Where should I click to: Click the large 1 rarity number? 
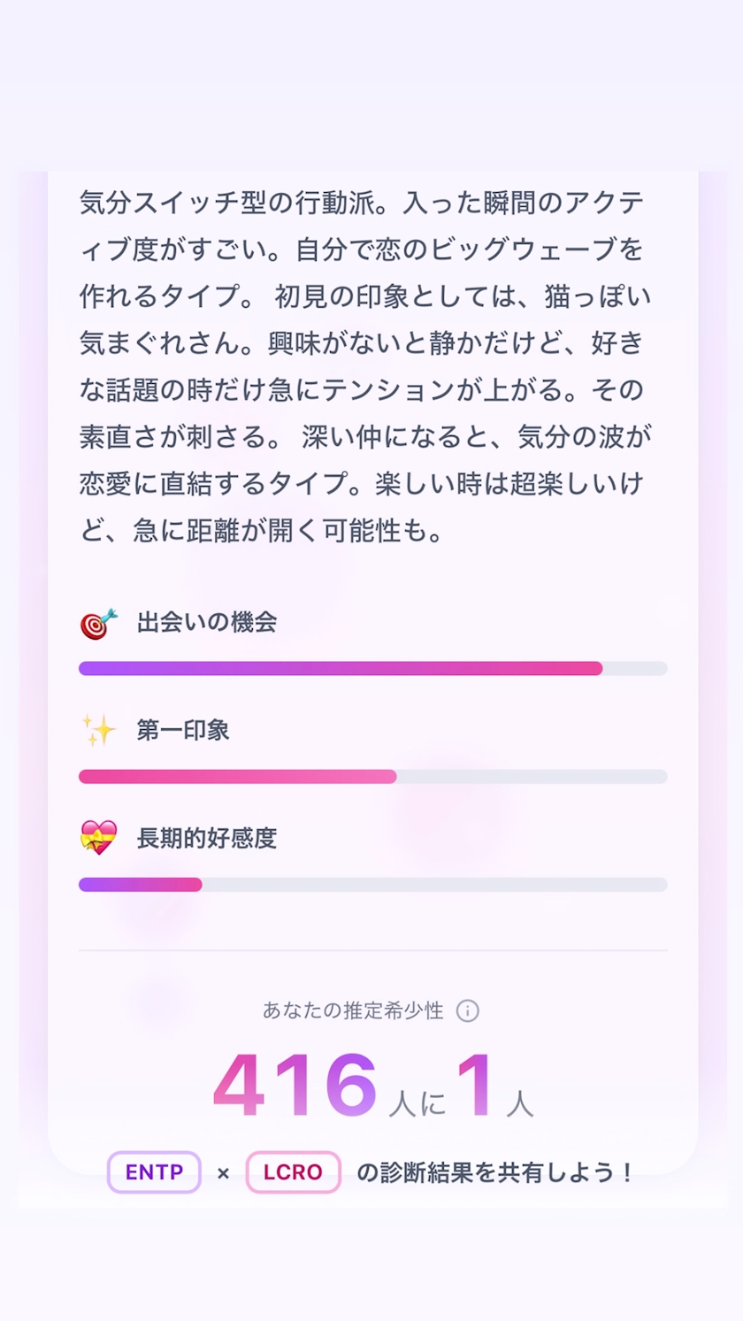475,1084
